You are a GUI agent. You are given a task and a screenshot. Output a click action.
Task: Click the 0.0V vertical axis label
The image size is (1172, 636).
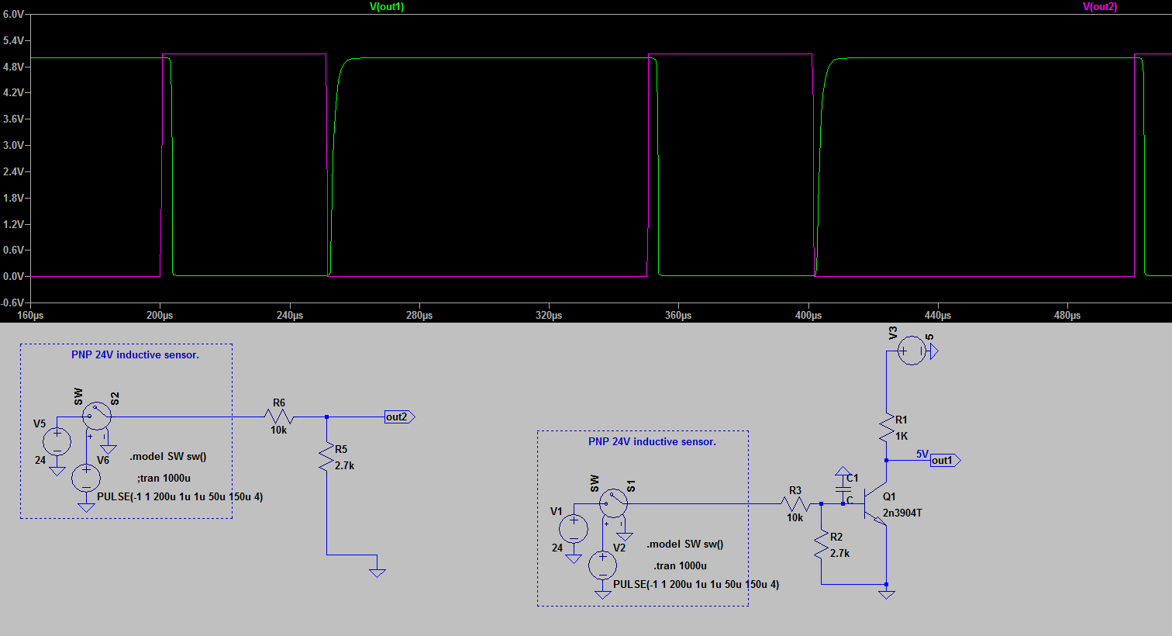click(13, 276)
